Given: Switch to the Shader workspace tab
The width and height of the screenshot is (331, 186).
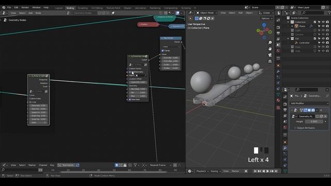Looking at the screenshot, I should (128, 8).
